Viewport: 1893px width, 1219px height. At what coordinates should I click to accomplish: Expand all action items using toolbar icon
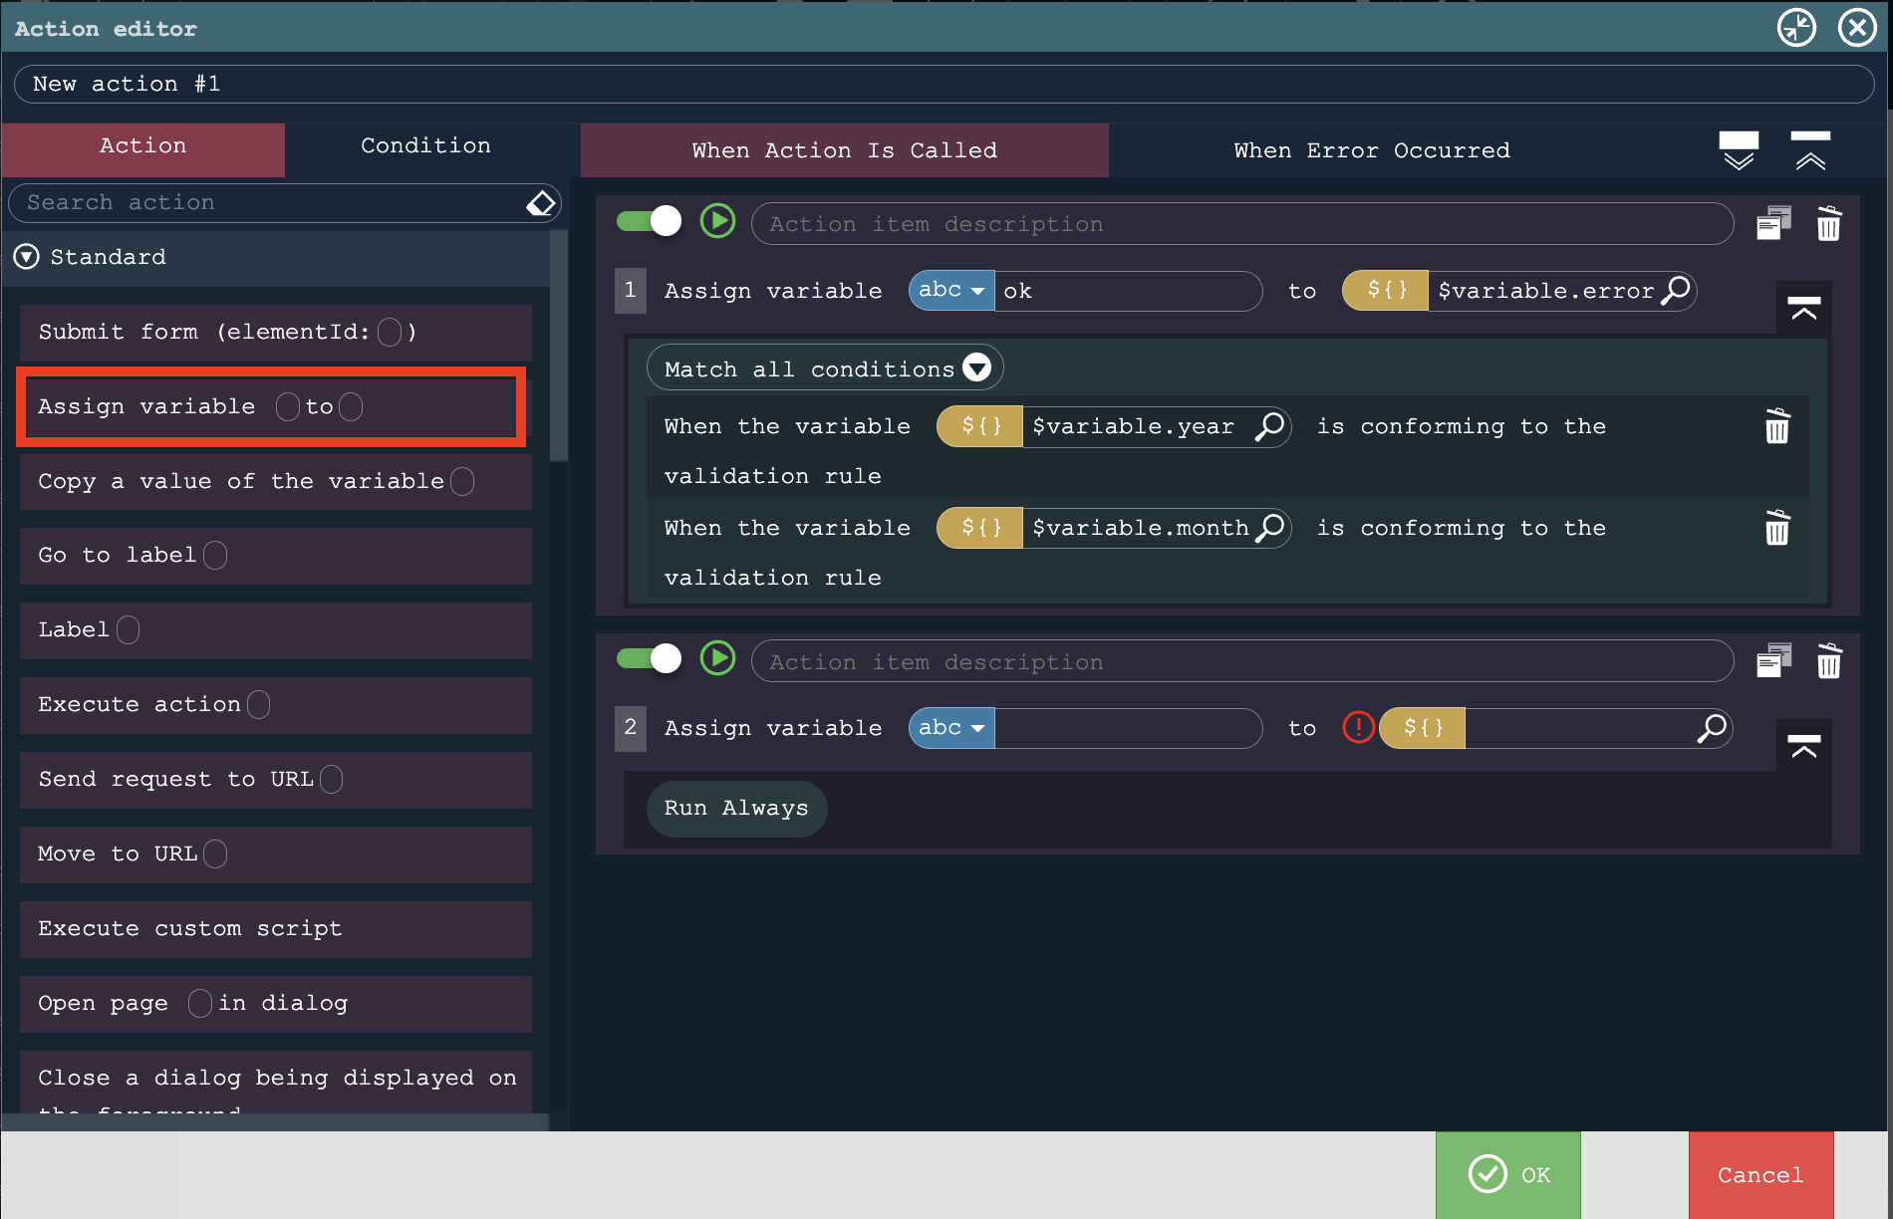click(1739, 150)
